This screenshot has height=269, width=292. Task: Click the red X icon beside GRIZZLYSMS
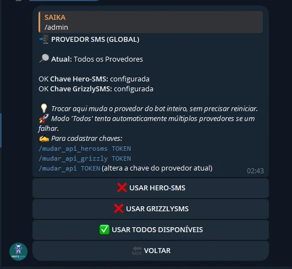[x=119, y=208]
